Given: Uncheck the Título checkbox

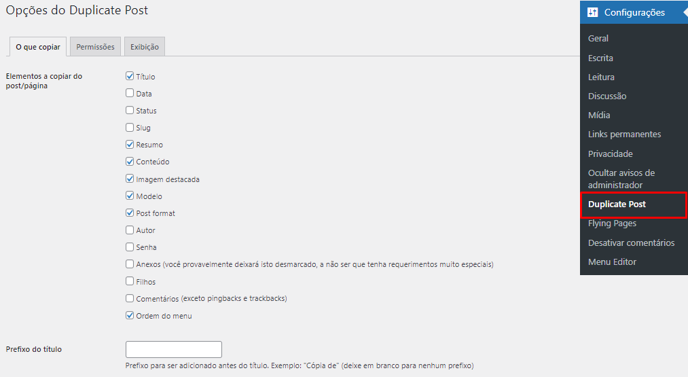Looking at the screenshot, I should (130, 76).
